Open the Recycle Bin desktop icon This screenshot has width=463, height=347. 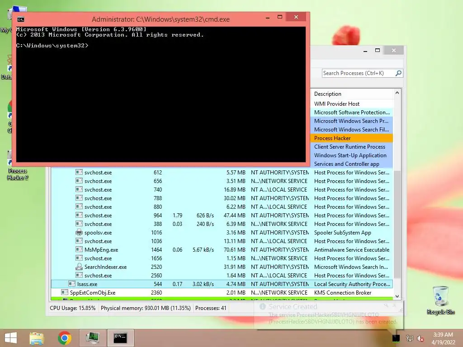[x=440, y=300]
